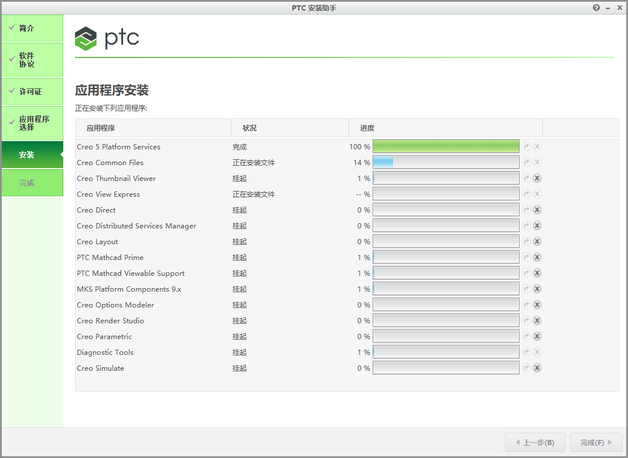
Task: Open help via the question mark icon
Action: pyautogui.click(x=596, y=8)
